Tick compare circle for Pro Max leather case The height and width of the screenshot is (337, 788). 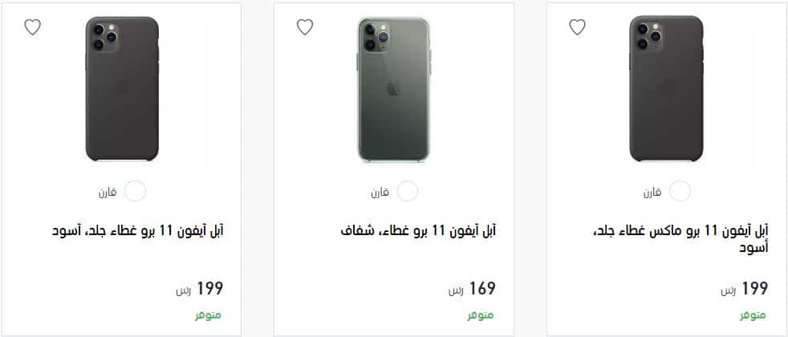680,191
